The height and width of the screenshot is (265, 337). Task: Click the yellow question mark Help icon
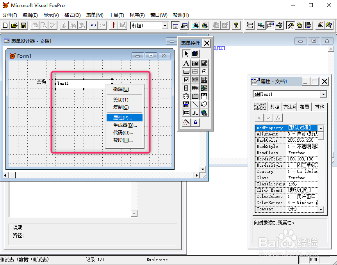pyautogui.click(x=236, y=25)
